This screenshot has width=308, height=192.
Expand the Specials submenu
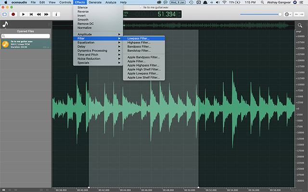[98, 63]
